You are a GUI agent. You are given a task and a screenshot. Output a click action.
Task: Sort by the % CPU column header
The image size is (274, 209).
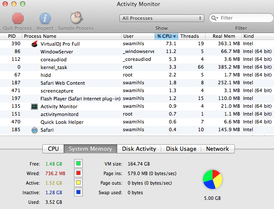click(166, 36)
